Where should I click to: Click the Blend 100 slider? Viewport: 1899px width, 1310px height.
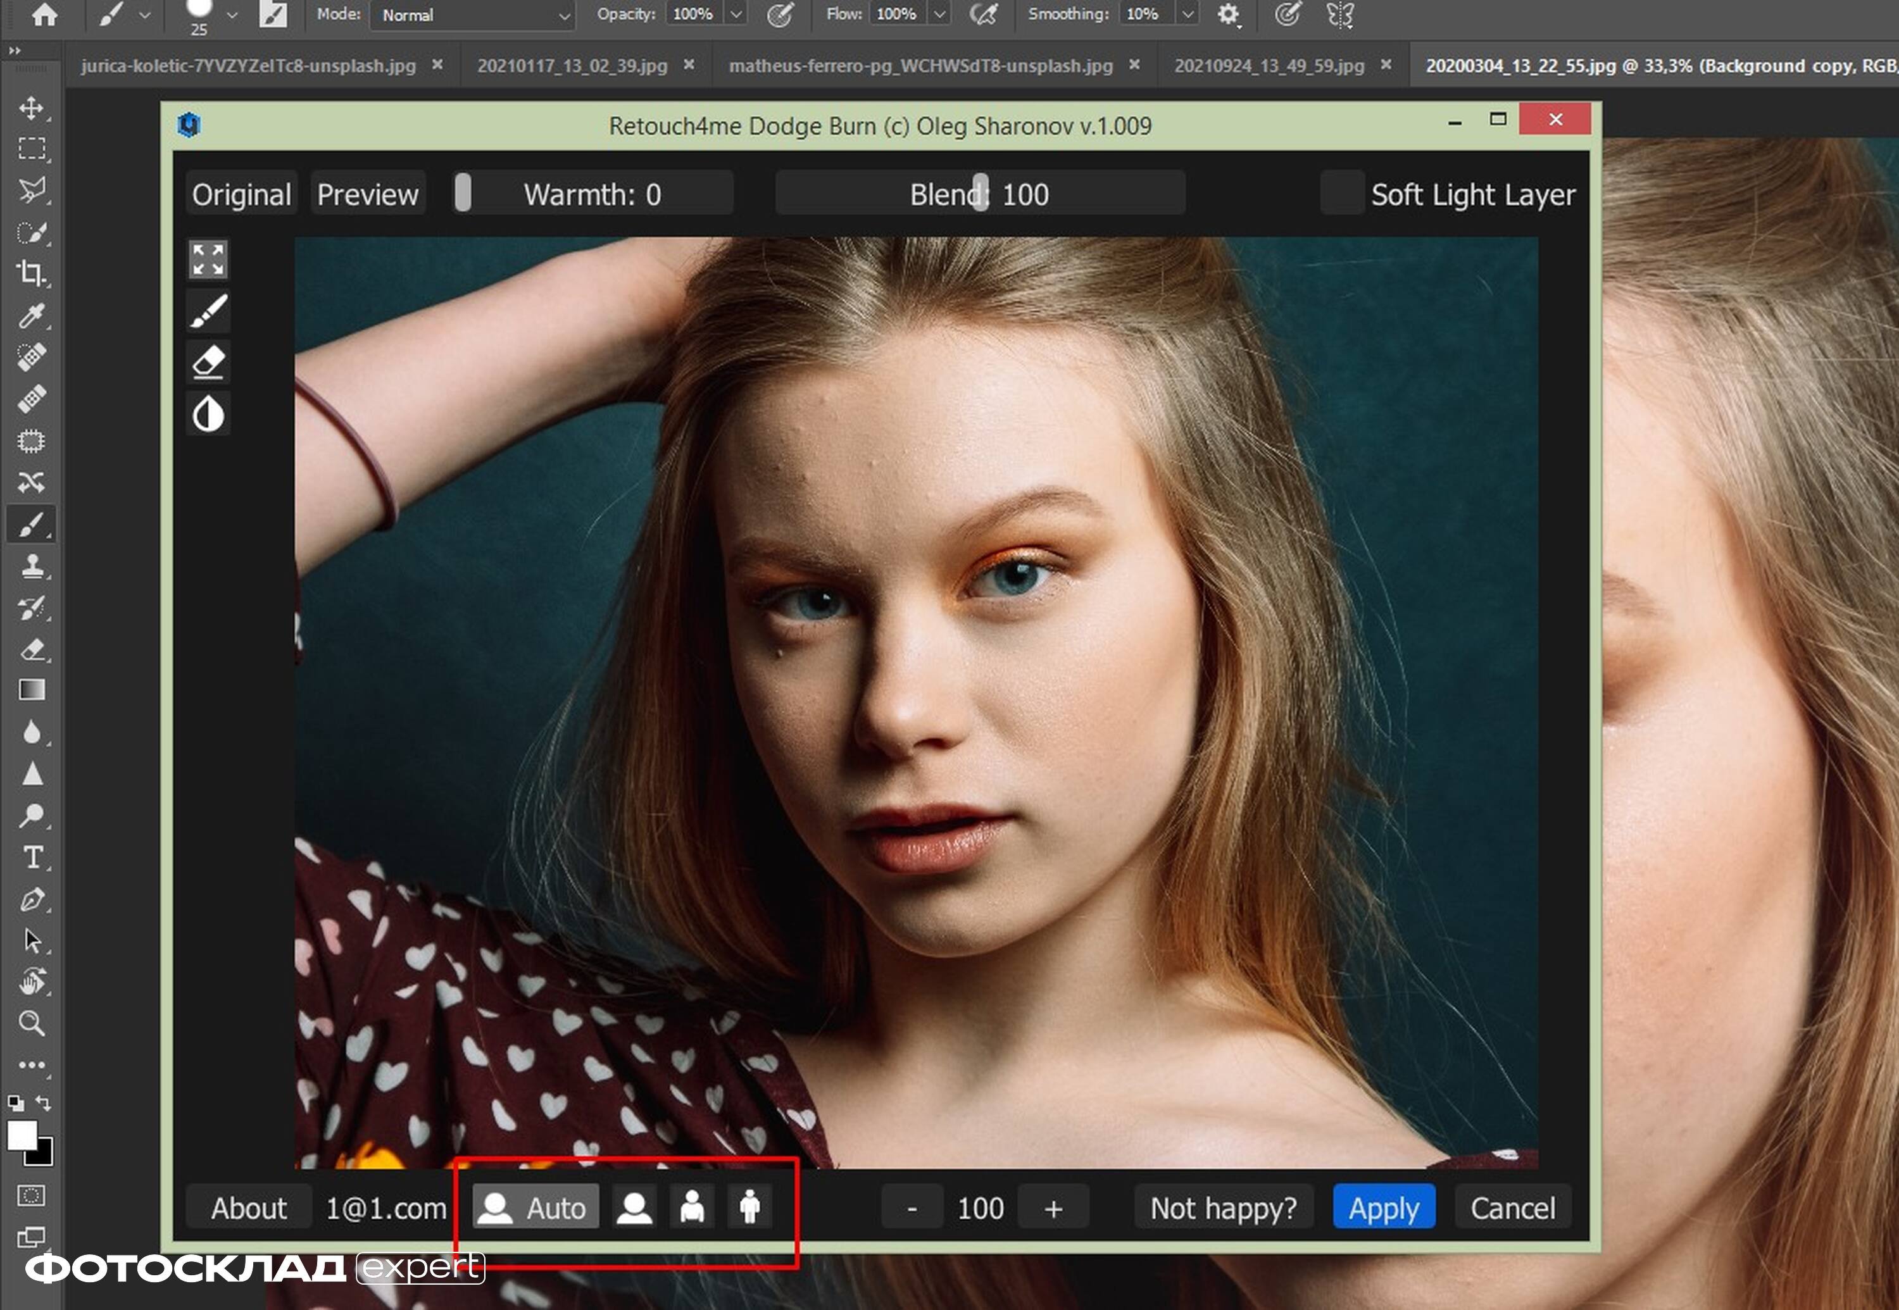coord(979,194)
